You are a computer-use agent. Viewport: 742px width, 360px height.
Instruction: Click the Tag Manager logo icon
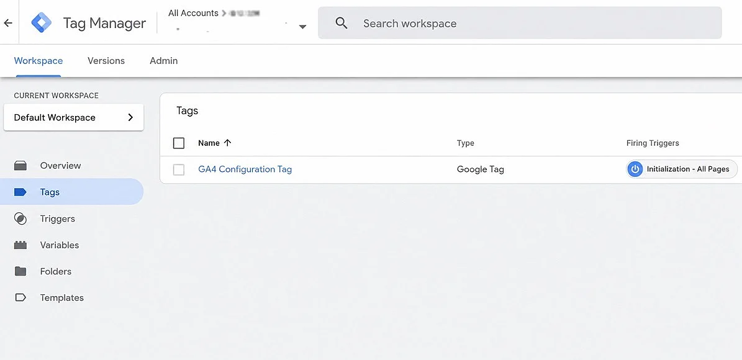pos(42,23)
